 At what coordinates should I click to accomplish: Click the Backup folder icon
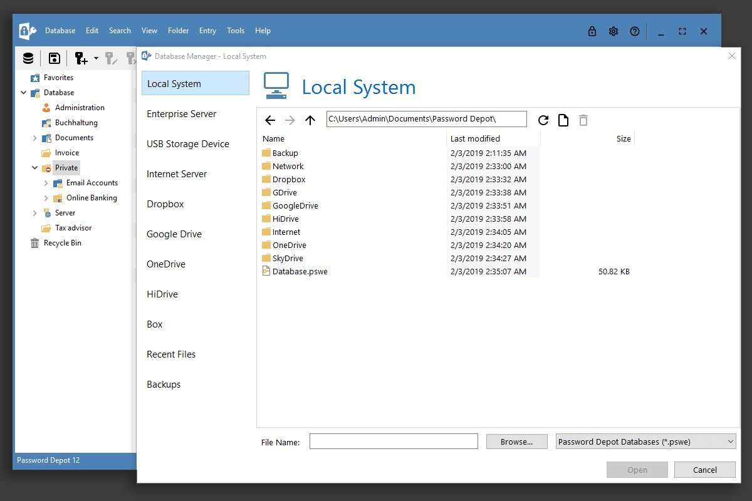[x=266, y=153]
